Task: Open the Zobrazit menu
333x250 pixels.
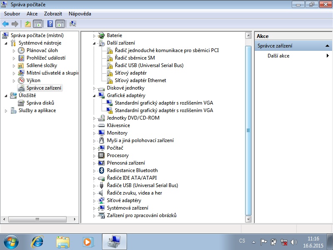Action: [53, 14]
